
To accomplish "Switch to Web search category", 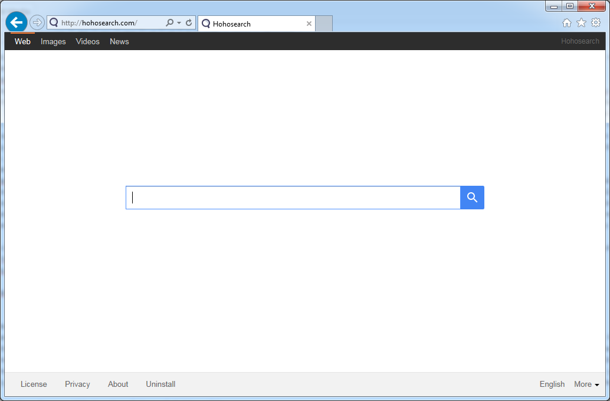I will click(22, 42).
